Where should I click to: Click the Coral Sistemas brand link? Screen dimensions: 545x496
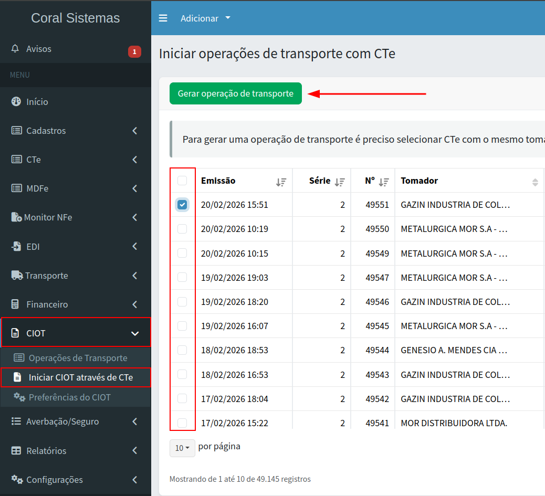pos(76,18)
